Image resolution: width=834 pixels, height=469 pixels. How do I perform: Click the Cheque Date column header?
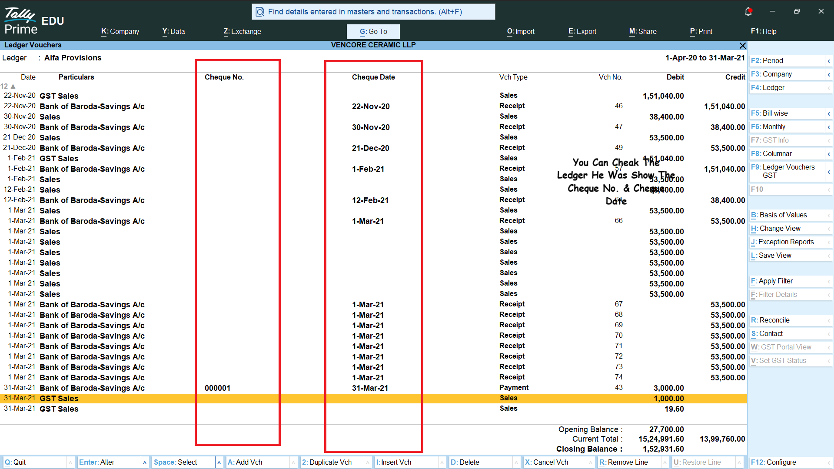click(373, 77)
